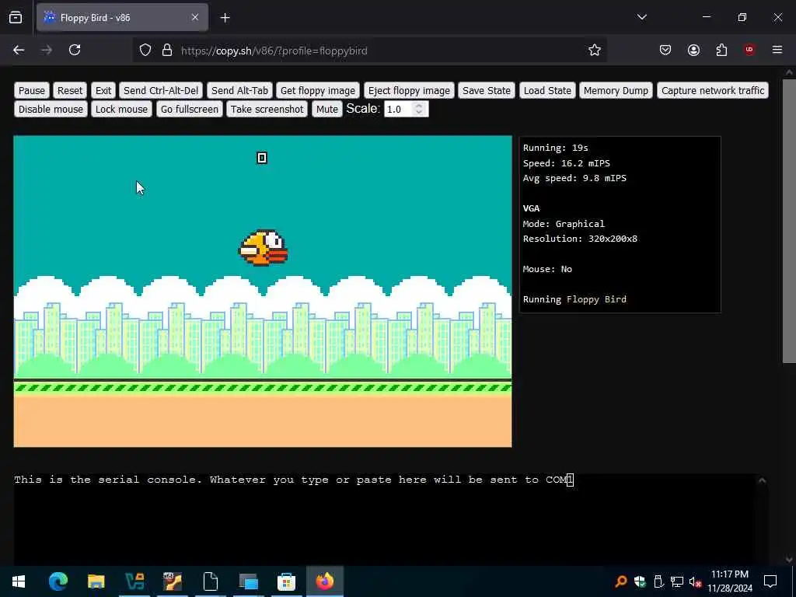Open Microsoft Edge from taskbar
796x597 pixels.
point(58,581)
